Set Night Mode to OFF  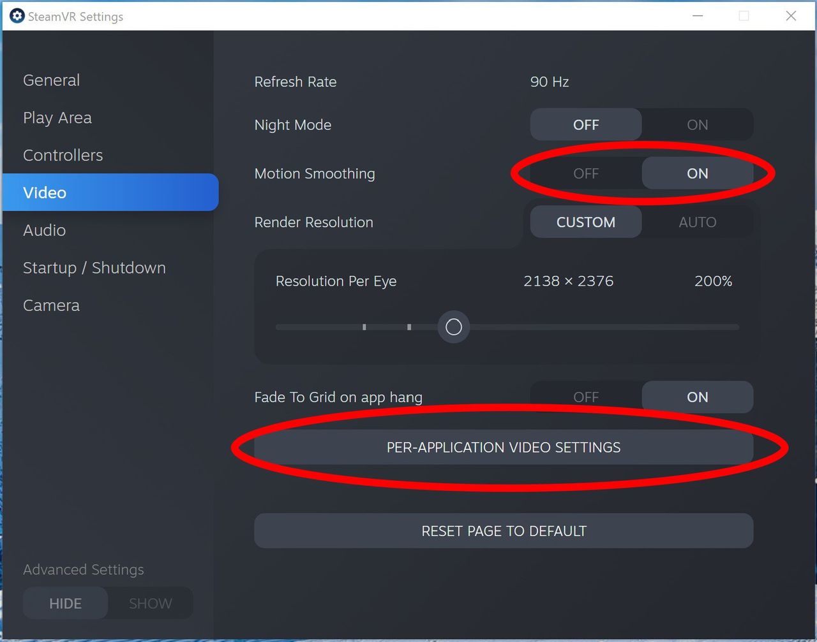(586, 124)
